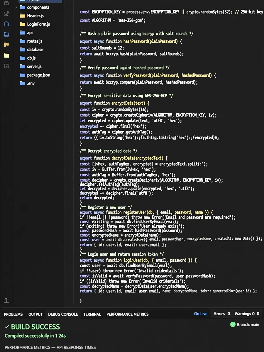Click the Errors 0 indicator
264x352 pixels.
pyautogui.click(x=222, y=314)
